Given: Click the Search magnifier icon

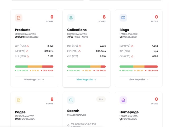Looking at the screenshot, I should tap(71, 100).
